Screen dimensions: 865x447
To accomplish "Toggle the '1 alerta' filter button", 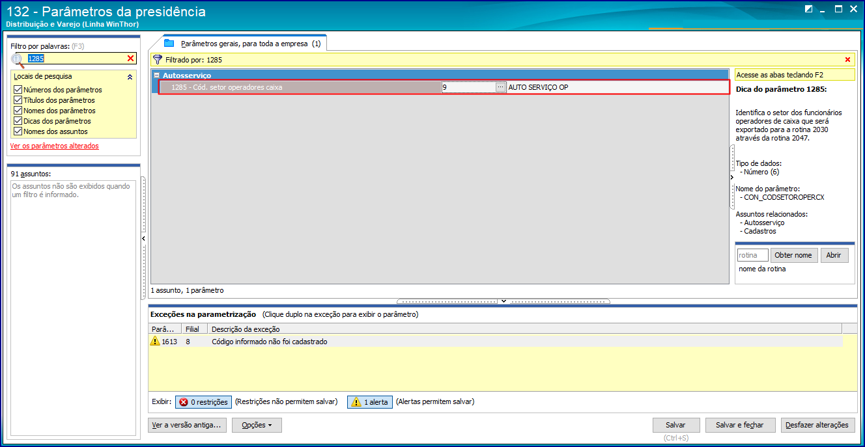I will point(370,402).
